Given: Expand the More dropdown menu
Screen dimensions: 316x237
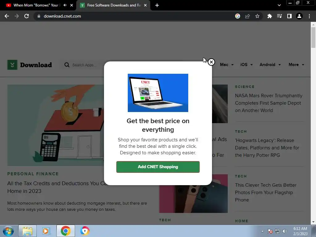Looking at the screenshot, I should pos(296,65).
